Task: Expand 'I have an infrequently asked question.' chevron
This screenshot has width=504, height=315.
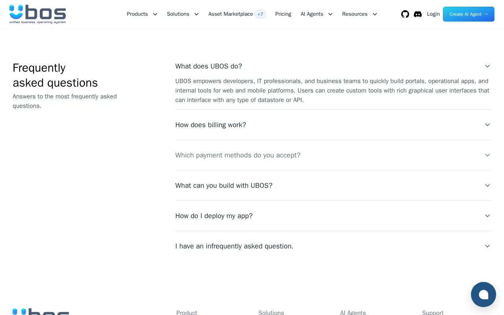Action: (x=487, y=246)
